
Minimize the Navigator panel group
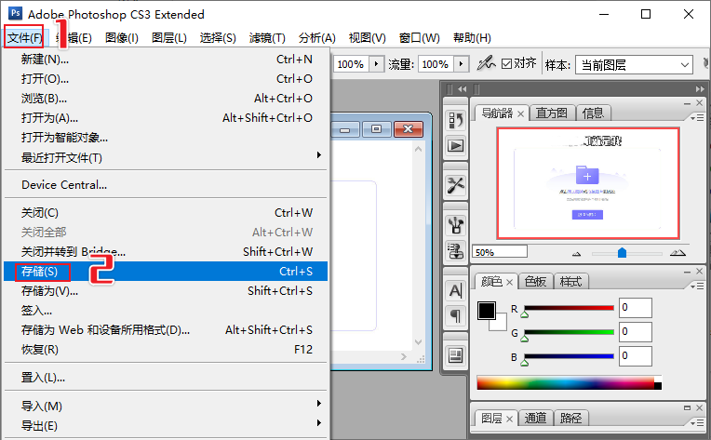click(688, 104)
